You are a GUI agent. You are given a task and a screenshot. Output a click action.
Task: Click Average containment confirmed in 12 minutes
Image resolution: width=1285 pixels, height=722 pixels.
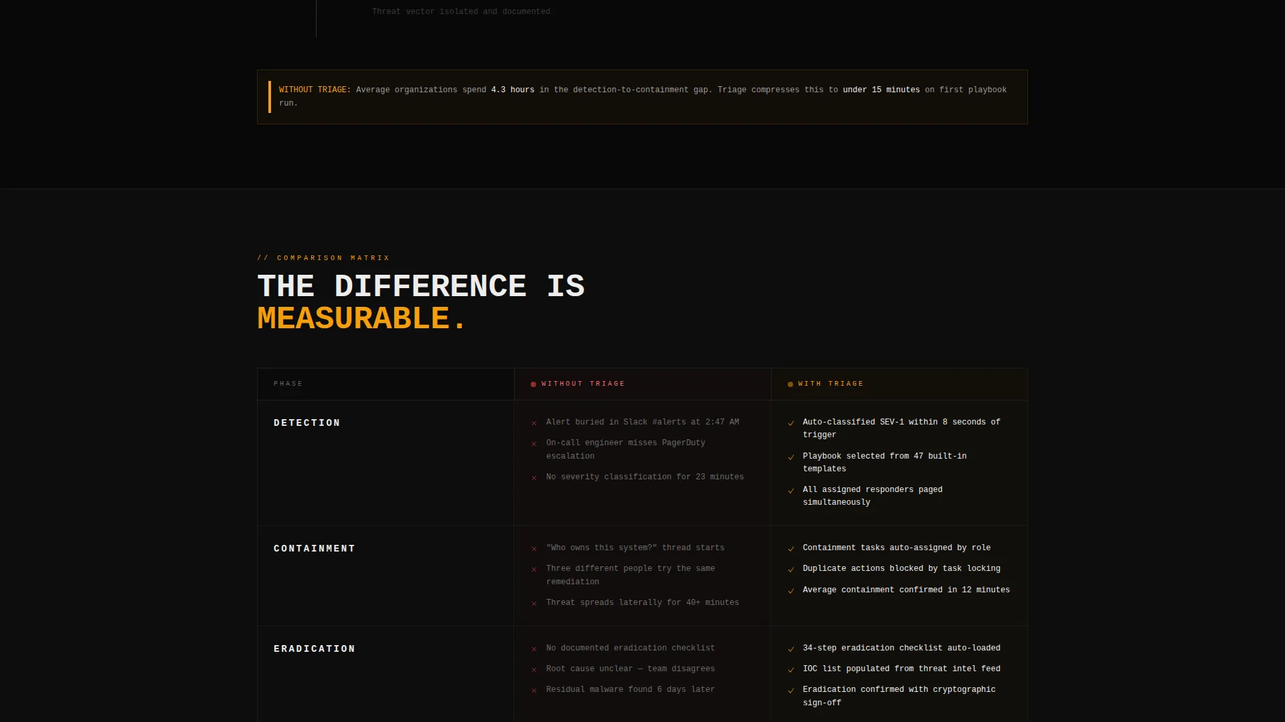pos(906,590)
